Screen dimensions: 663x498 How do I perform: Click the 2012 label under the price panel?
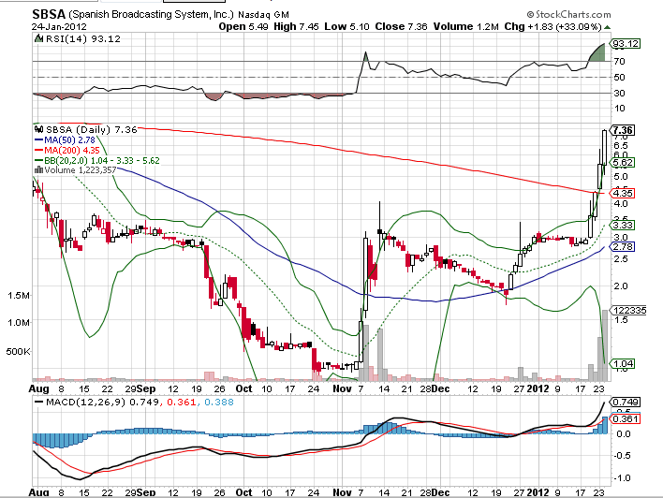tap(538, 388)
